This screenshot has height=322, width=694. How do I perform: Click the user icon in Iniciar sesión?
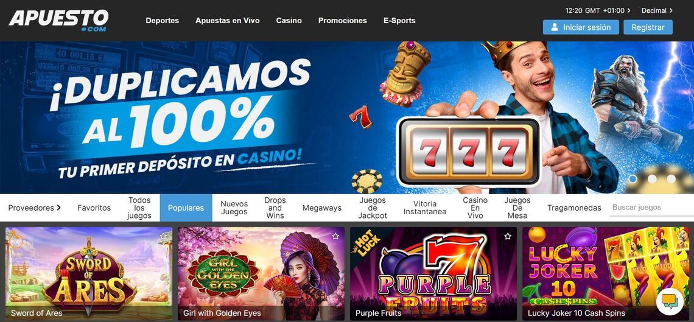pos(554,27)
